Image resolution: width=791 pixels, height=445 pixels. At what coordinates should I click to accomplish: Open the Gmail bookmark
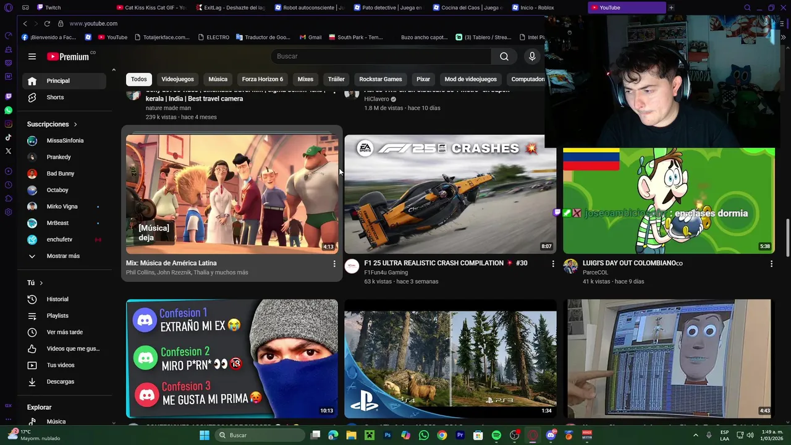pos(311,37)
